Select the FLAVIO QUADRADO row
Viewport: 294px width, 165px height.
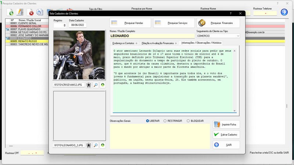pyautogui.click(x=27, y=29)
